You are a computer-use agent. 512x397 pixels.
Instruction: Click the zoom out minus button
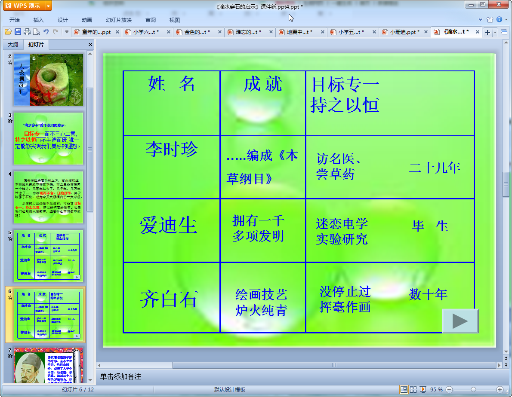click(449, 390)
